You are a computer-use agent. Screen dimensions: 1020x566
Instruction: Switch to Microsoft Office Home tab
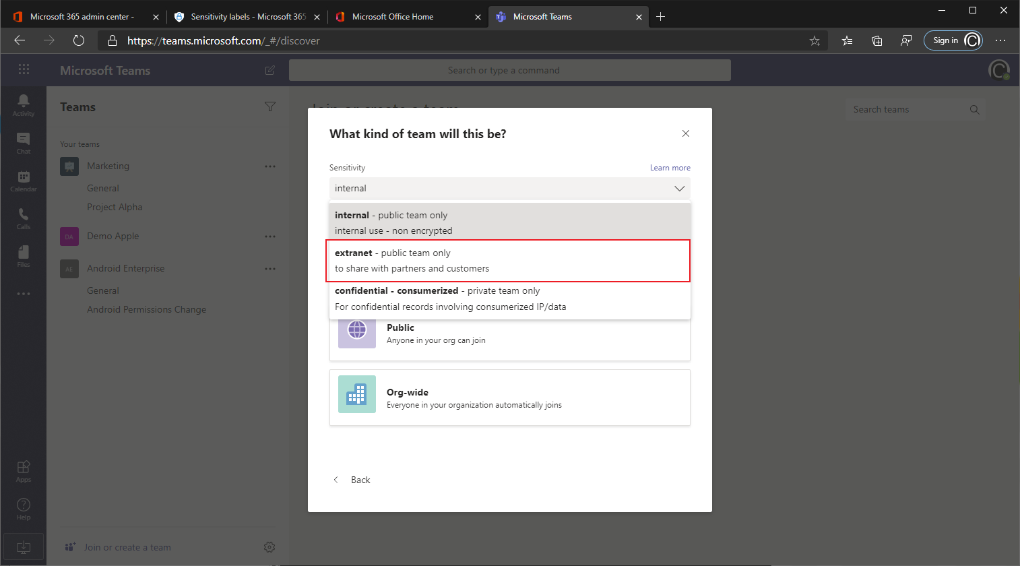[408, 17]
